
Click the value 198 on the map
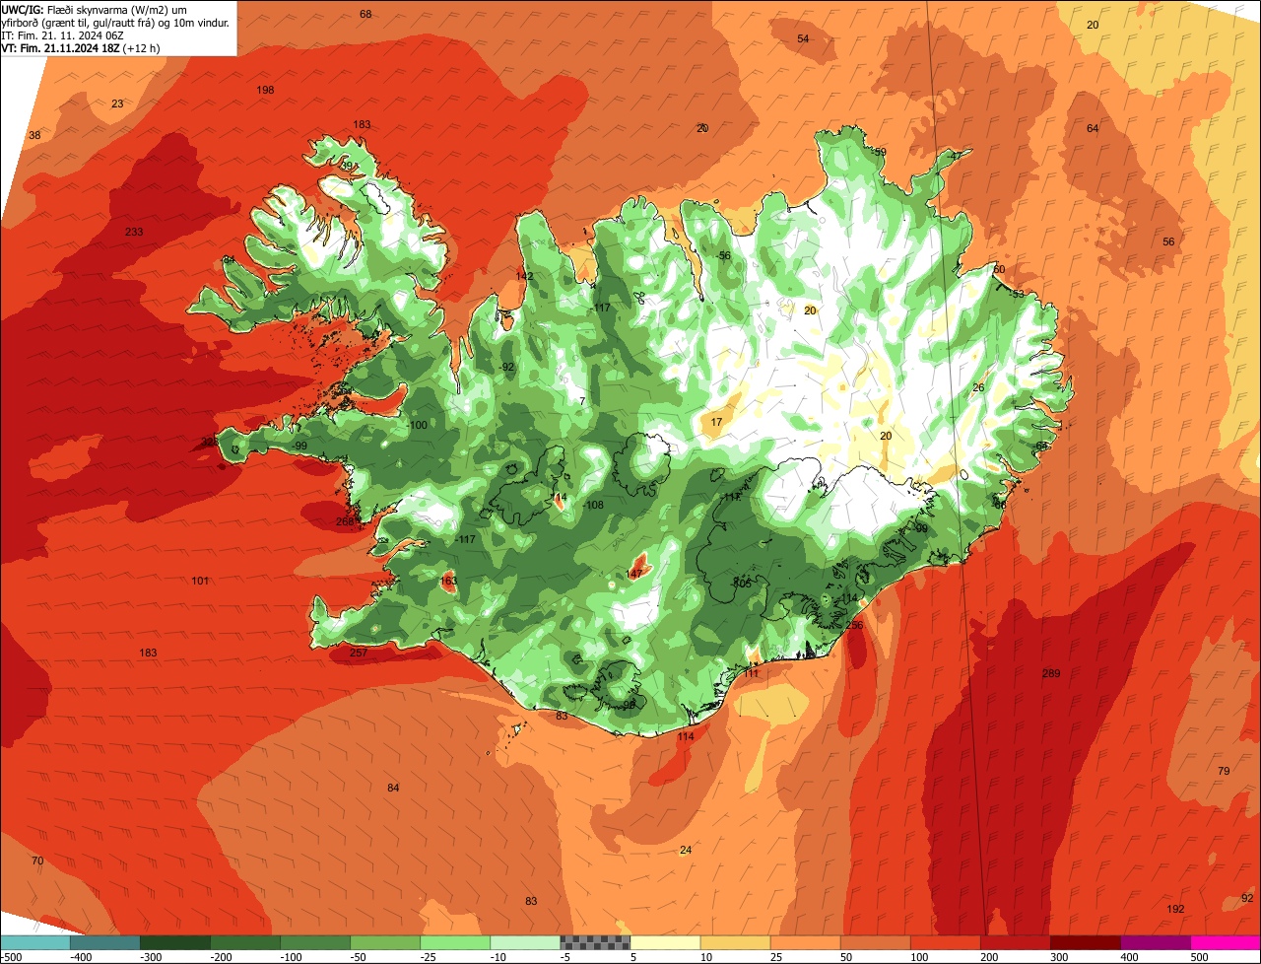coord(265,90)
